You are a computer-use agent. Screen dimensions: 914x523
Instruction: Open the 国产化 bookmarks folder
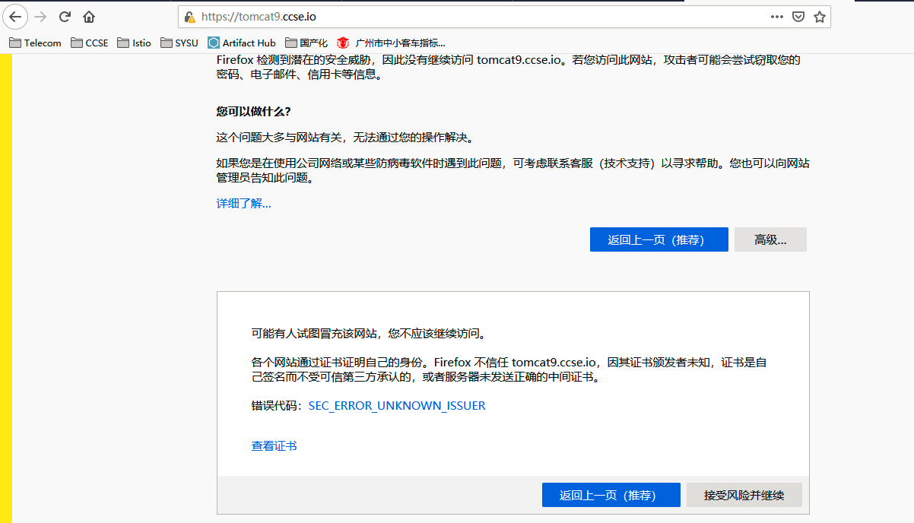point(306,43)
